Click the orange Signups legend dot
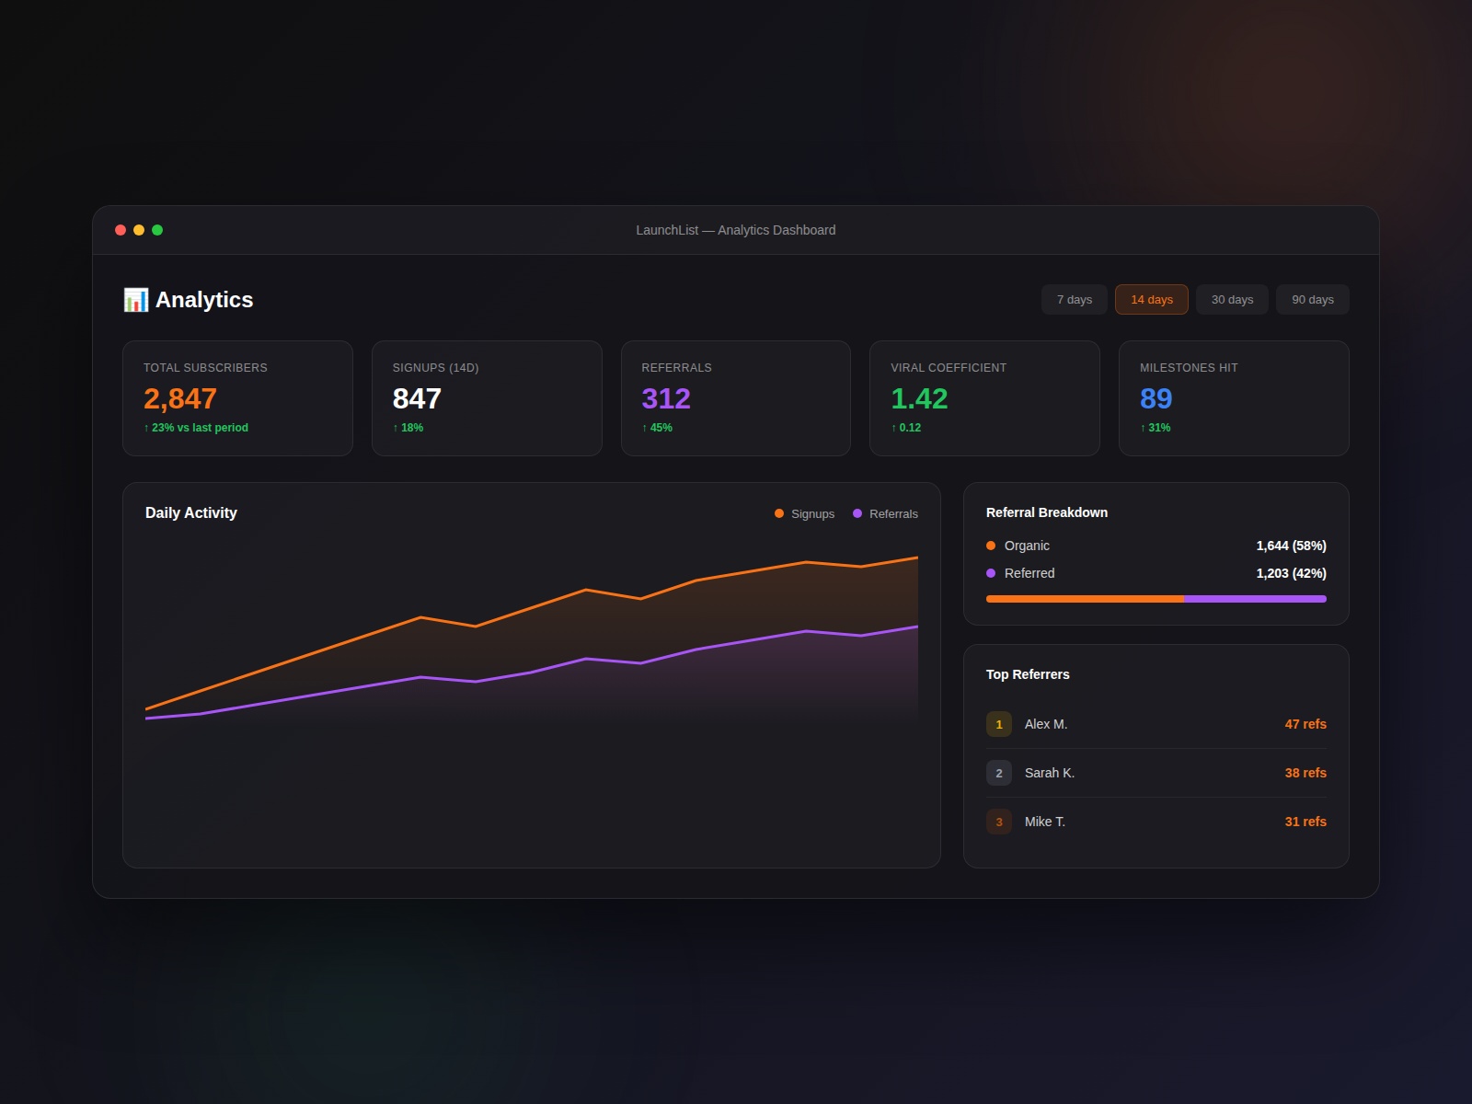 [x=777, y=513]
